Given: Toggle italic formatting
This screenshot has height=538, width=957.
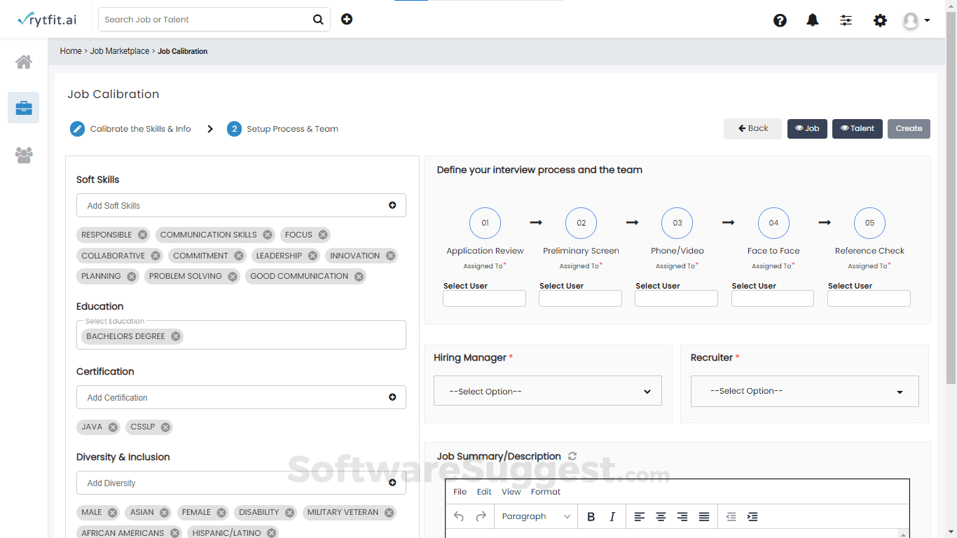Looking at the screenshot, I should [x=612, y=516].
